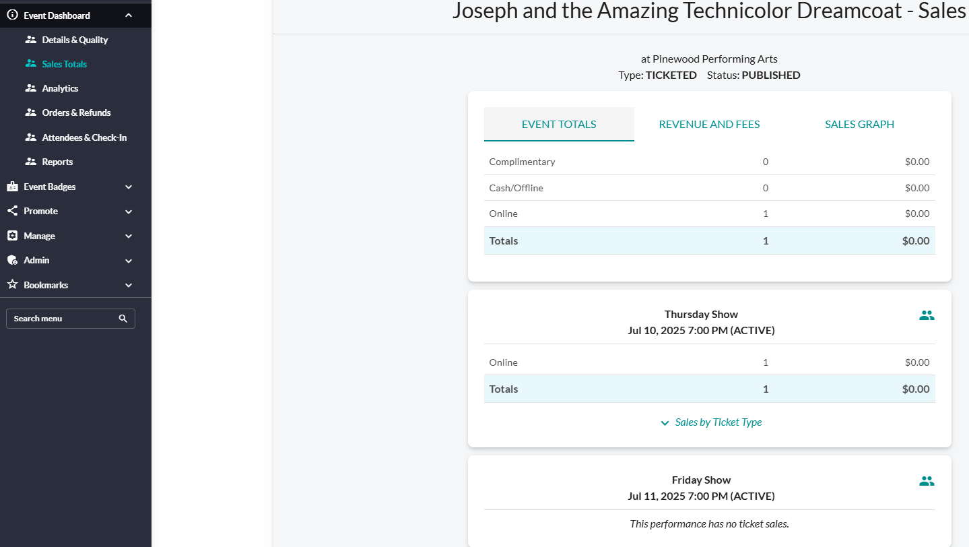This screenshot has width=969, height=547.
Task: Click the Totals label in Event Totals
Action: click(504, 240)
